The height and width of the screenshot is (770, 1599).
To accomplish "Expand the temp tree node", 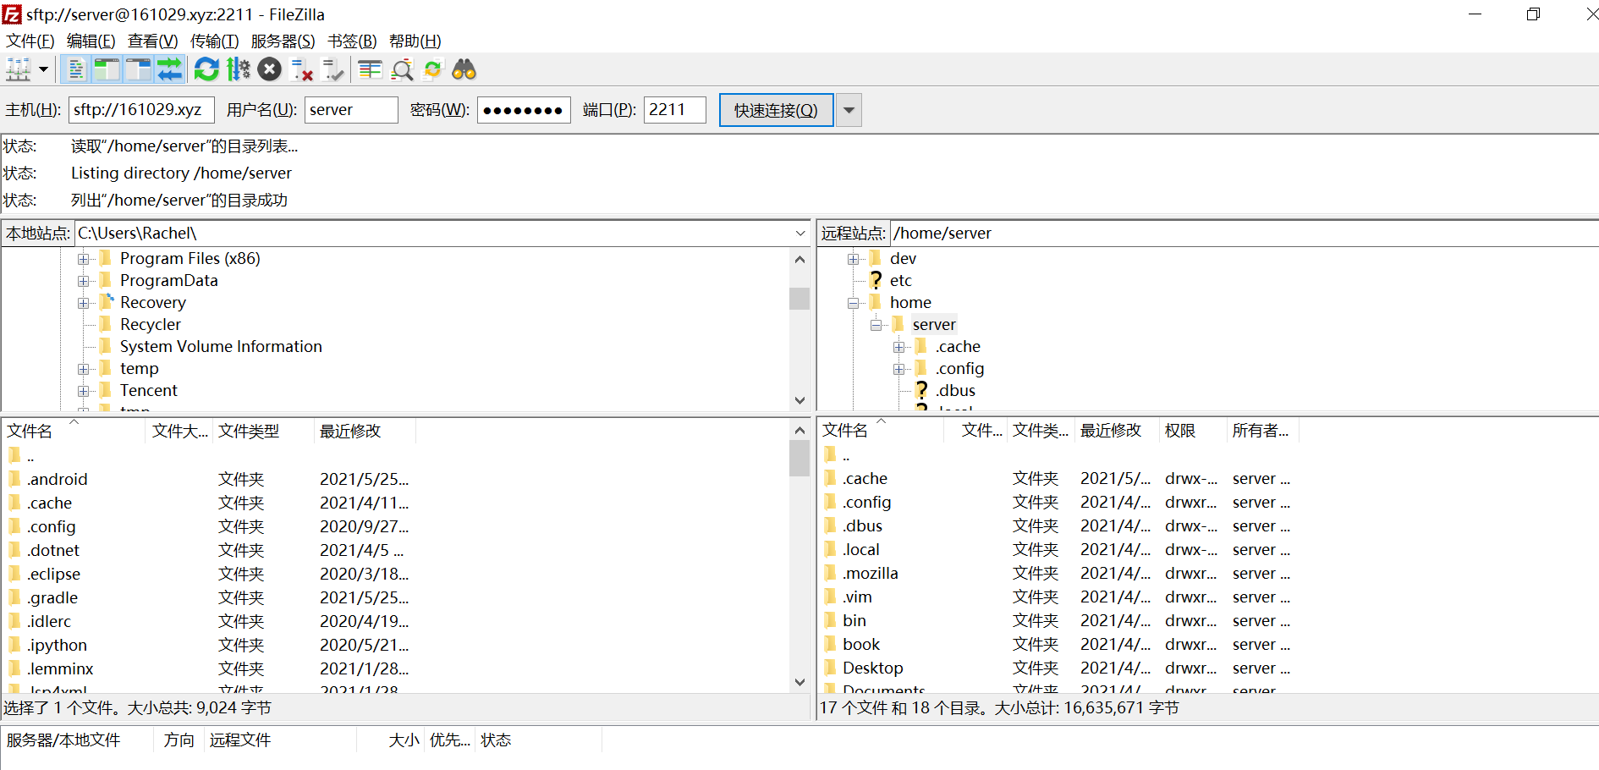I will coord(83,369).
